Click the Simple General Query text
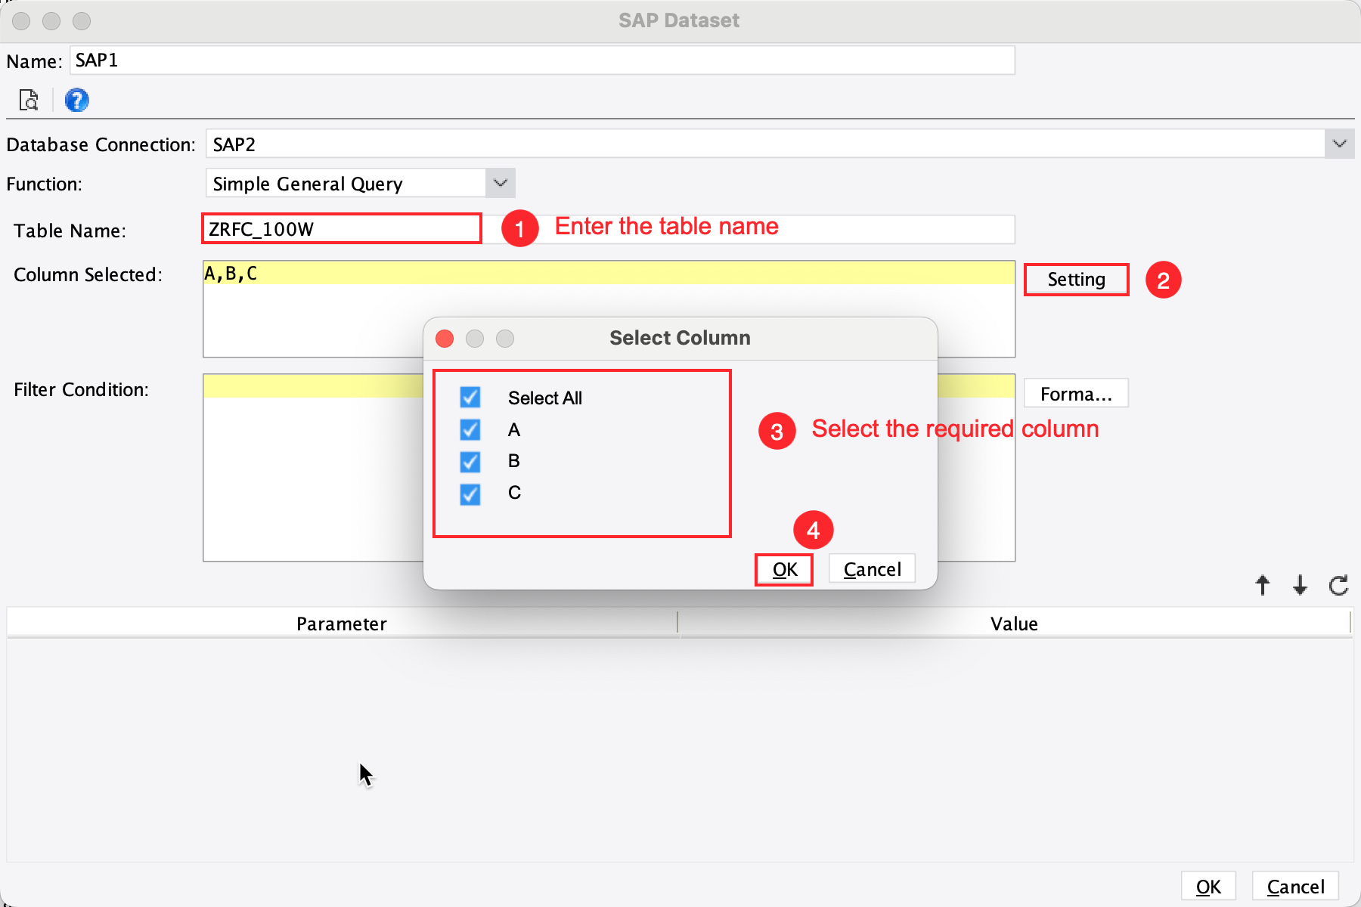 tap(307, 184)
